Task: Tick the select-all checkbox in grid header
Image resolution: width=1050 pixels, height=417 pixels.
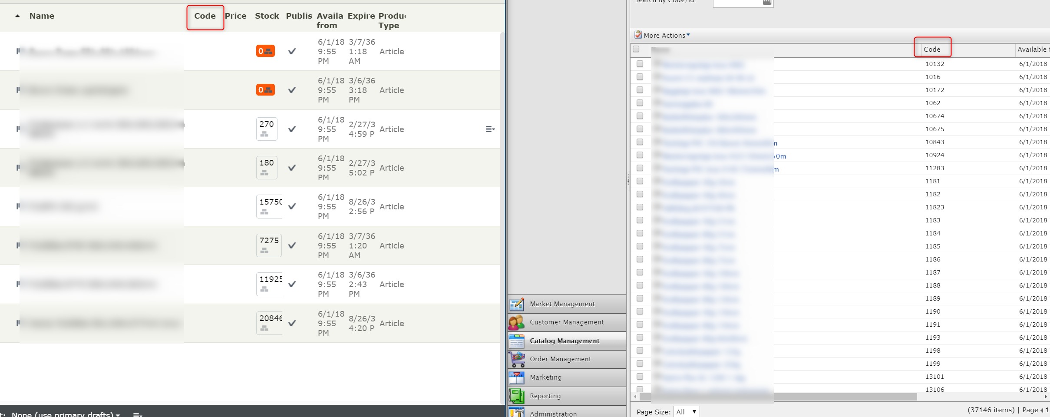Action: pyautogui.click(x=636, y=49)
